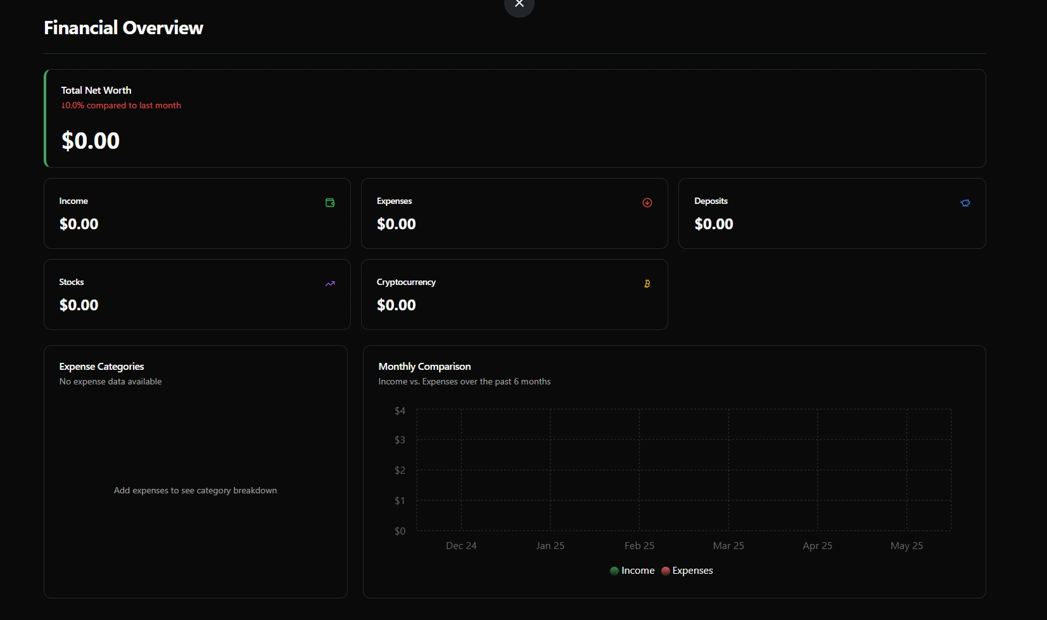The height and width of the screenshot is (620, 1047).
Task: Click the $0.00 amount under Expenses
Action: pyautogui.click(x=397, y=224)
